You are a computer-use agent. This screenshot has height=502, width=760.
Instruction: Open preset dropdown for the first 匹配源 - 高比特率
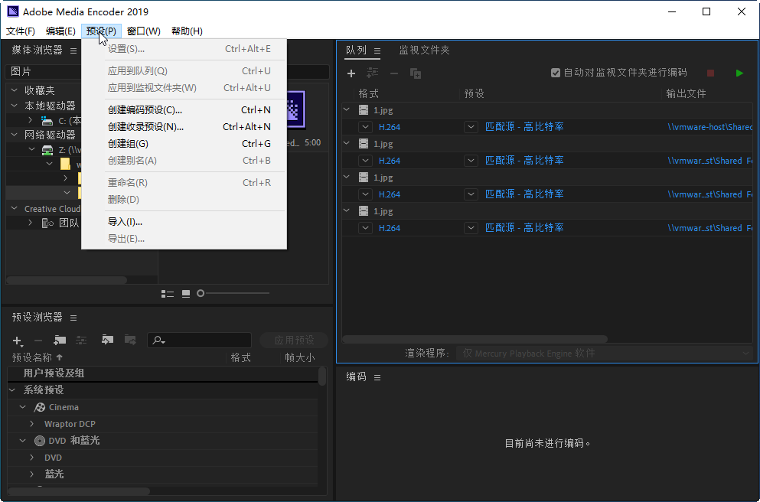pyautogui.click(x=471, y=127)
